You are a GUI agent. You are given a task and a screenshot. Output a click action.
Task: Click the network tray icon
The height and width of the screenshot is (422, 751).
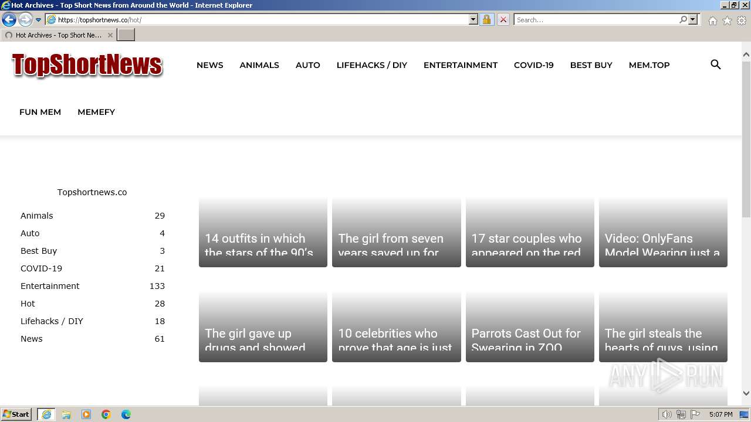(681, 414)
